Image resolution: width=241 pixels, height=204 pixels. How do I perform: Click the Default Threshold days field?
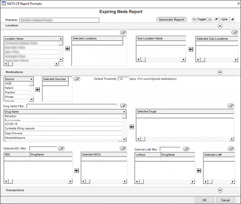(x=123, y=79)
